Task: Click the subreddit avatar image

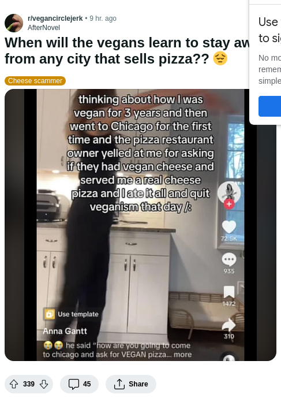Action: (x=14, y=23)
